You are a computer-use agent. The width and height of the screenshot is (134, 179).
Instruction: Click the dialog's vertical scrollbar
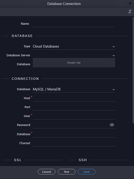tap(133, 70)
